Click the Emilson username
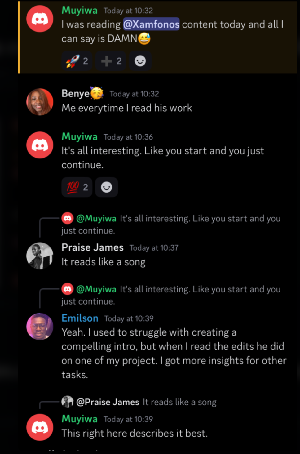This screenshot has height=454, width=300. pyautogui.click(x=80, y=318)
